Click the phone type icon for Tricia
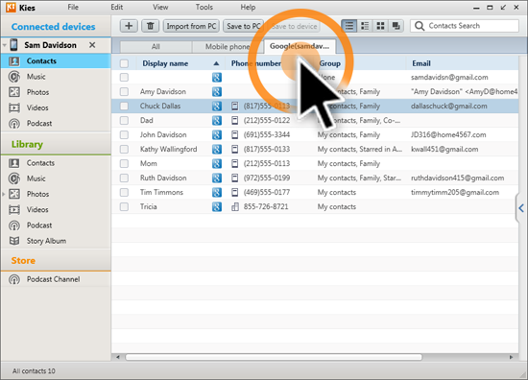The image size is (528, 380). (235, 206)
